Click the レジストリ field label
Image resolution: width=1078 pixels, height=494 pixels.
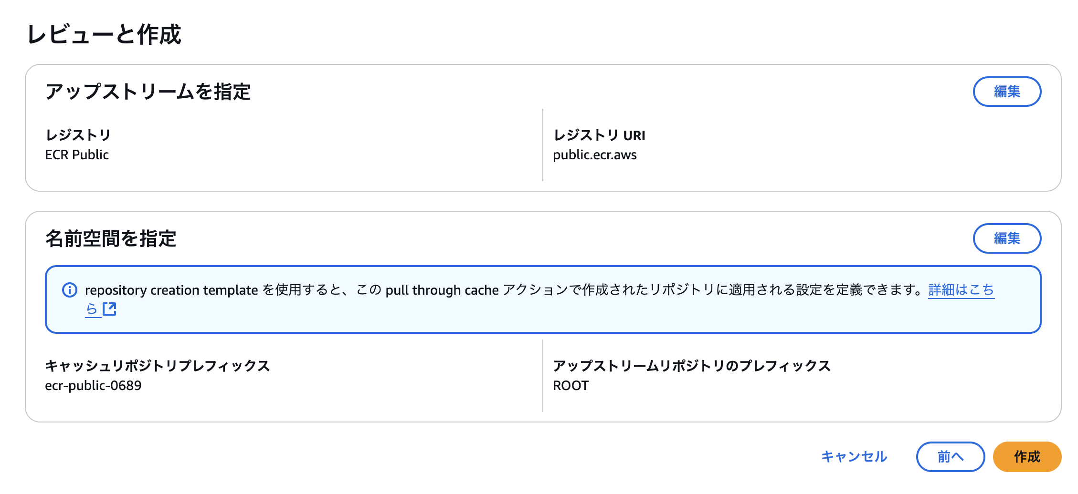pos(78,135)
